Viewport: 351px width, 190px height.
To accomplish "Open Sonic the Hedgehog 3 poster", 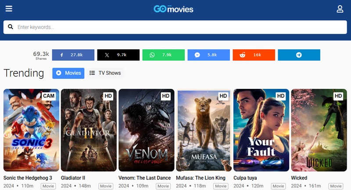I will click(31, 130).
